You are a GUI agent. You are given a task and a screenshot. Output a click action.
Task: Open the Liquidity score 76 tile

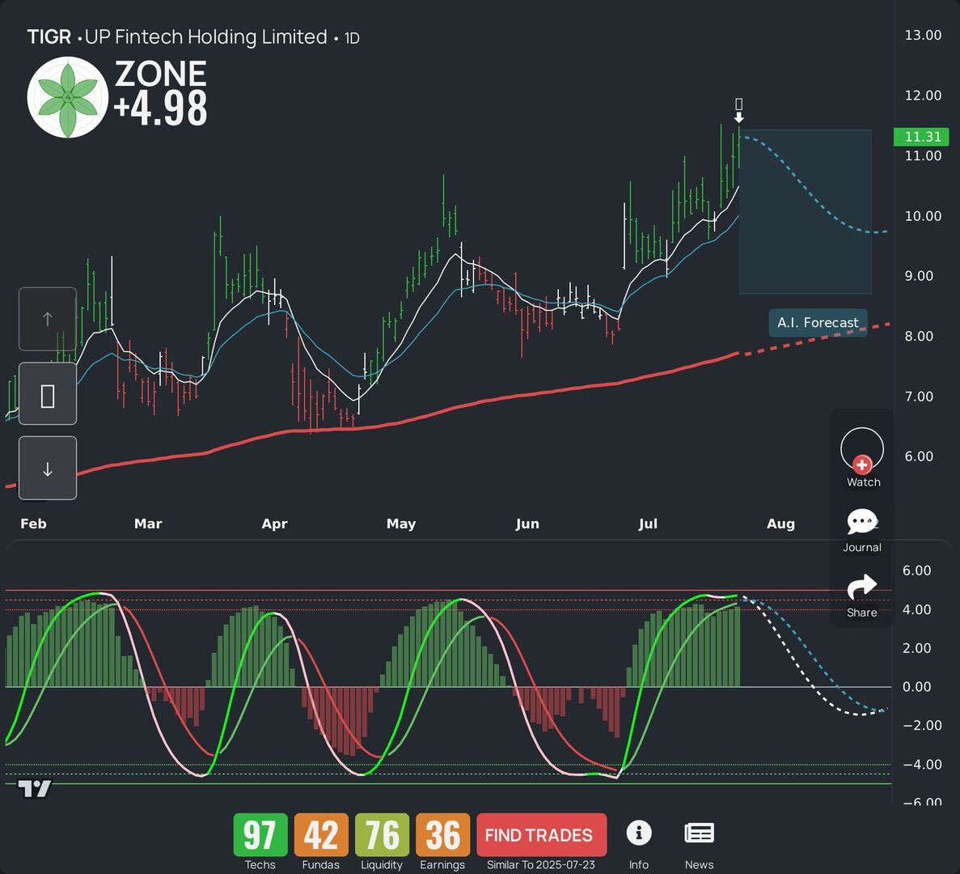(382, 835)
